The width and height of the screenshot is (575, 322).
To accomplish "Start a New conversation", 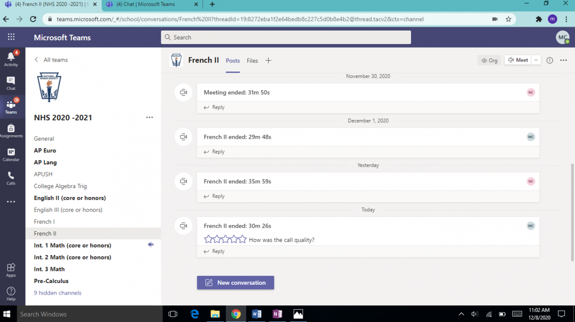I will (235, 282).
